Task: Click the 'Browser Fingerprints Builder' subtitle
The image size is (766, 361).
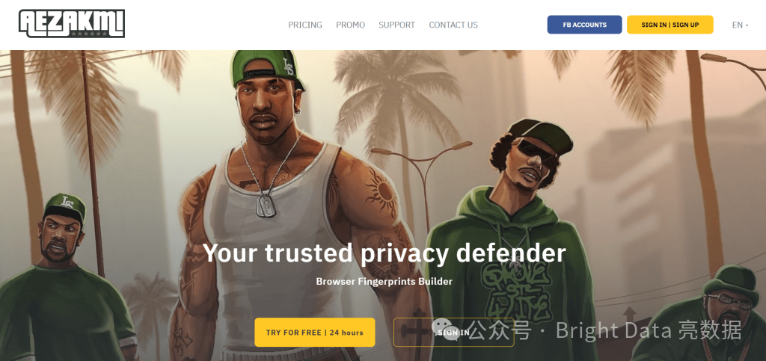Action: tap(384, 282)
